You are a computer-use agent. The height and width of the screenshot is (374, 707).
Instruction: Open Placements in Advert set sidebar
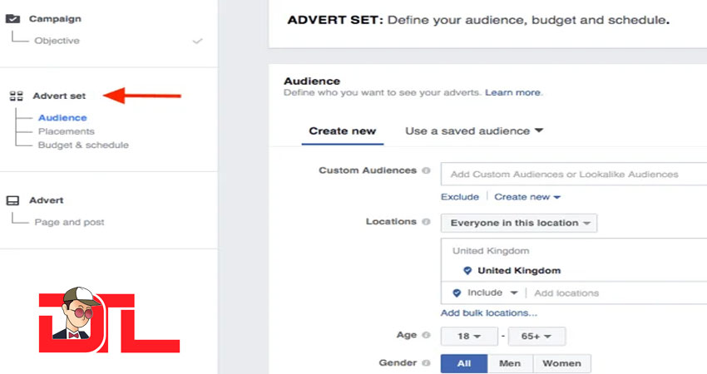click(66, 131)
